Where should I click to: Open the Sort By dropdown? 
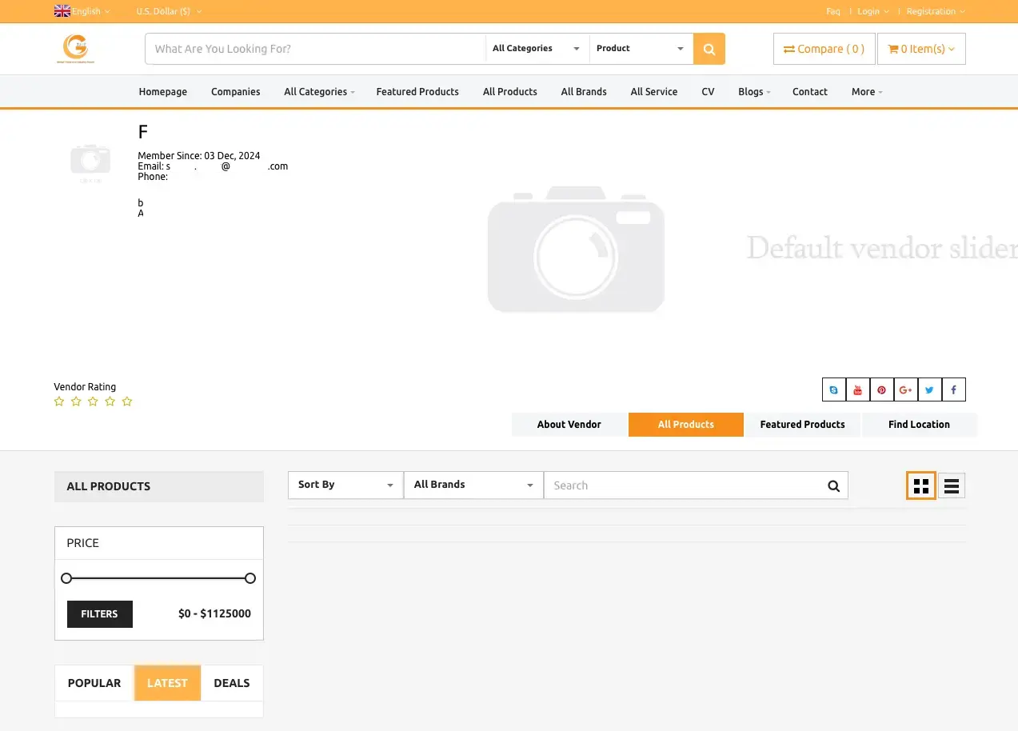345,485
